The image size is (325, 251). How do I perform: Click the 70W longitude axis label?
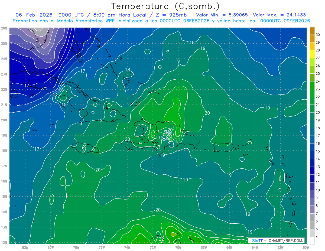[178, 247]
